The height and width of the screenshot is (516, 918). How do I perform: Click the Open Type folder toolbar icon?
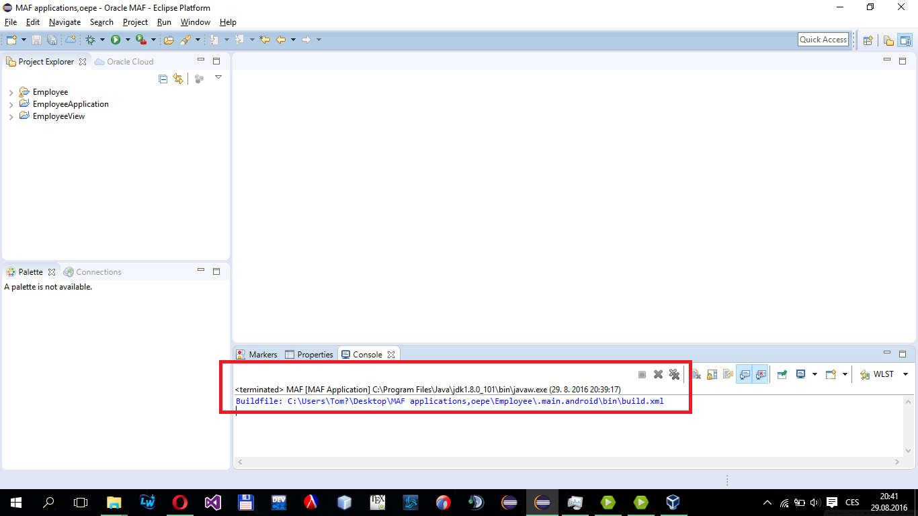(169, 40)
